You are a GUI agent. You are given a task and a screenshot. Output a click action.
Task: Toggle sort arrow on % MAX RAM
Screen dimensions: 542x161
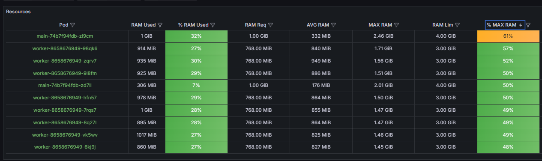(x=521, y=25)
